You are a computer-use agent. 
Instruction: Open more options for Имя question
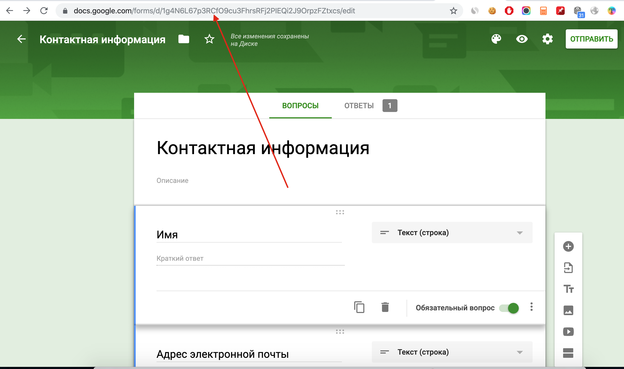(x=531, y=307)
